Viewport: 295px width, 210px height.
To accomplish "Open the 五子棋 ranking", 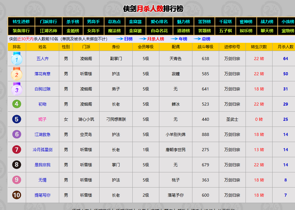I will coord(225,31).
